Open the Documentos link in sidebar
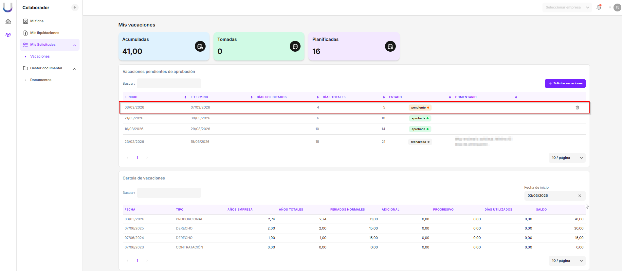The width and height of the screenshot is (622, 271). pos(41,80)
